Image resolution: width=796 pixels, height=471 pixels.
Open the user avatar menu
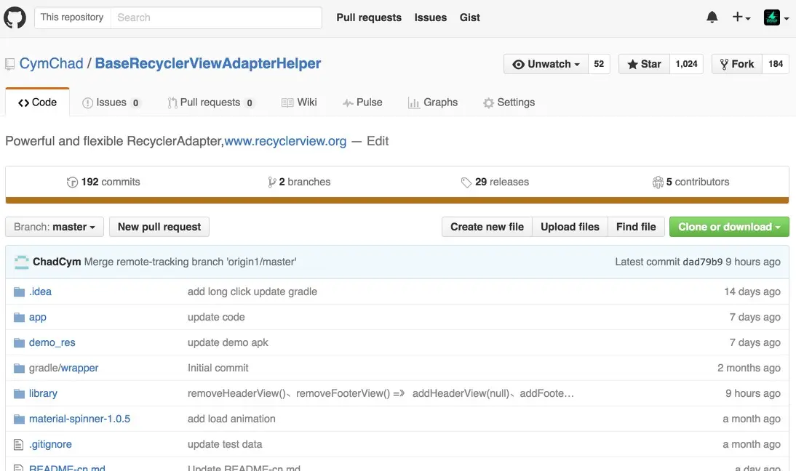[776, 17]
